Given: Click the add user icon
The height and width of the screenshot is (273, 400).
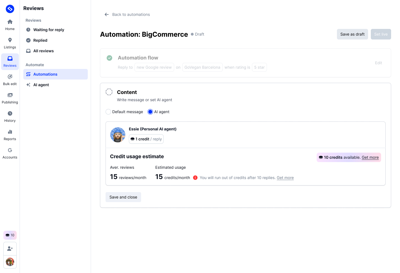Looking at the screenshot, I should (10, 249).
